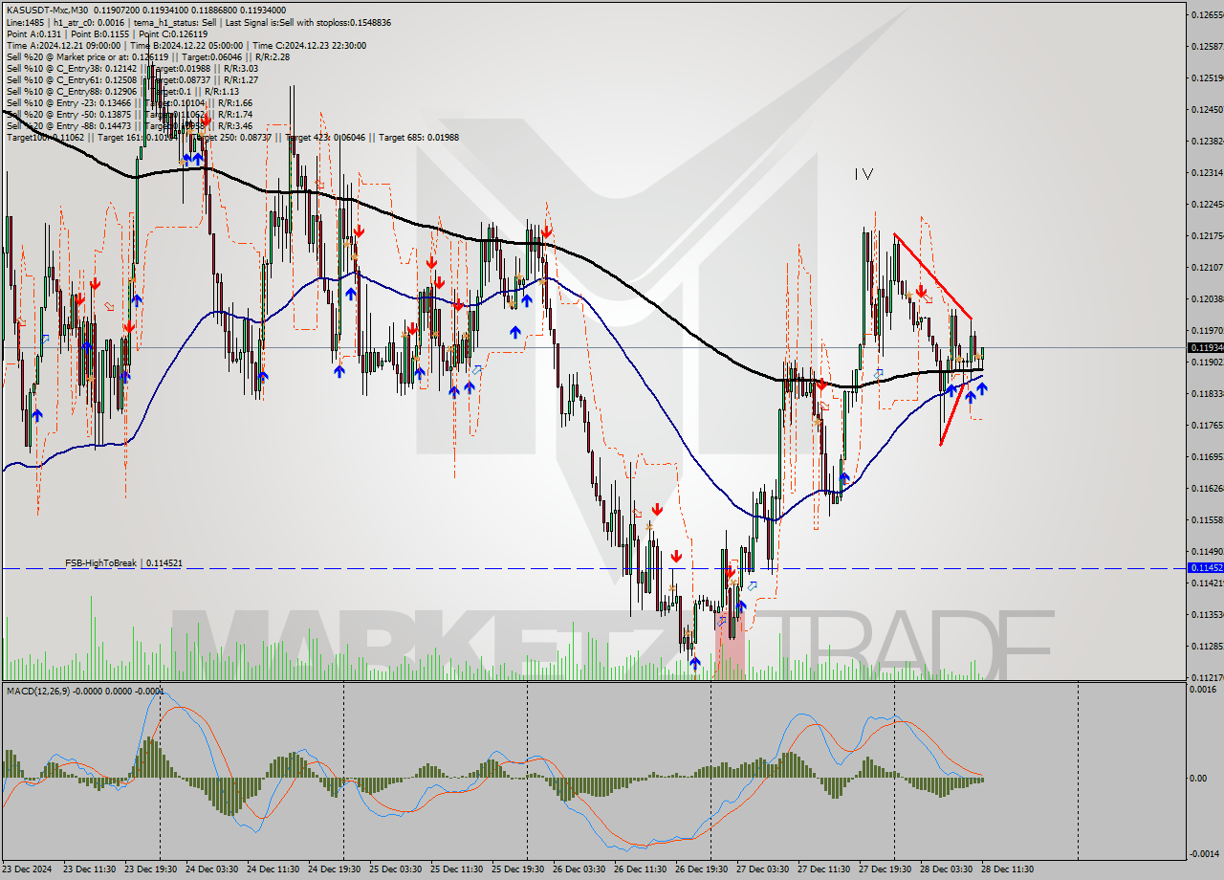Viewport: 1224px width, 880px height.
Task: Select the 'I V' wave label
Action: point(863,174)
